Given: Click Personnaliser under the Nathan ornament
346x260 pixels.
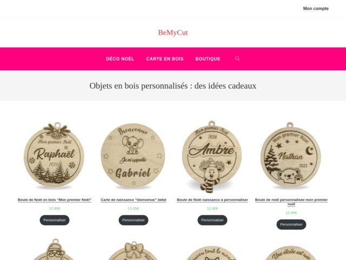Looking at the screenshot, I should (291, 224).
